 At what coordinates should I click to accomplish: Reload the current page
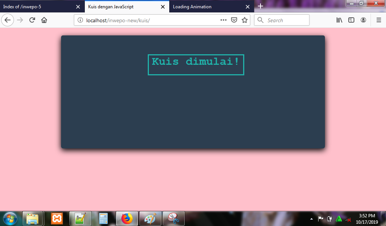pyautogui.click(x=32, y=20)
